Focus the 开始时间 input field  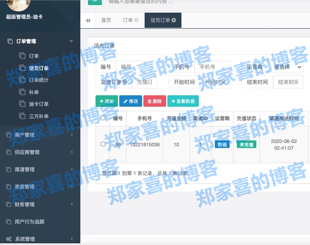click(215, 82)
